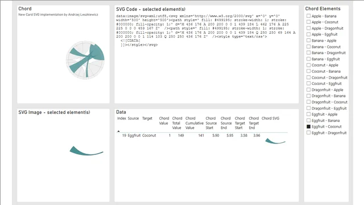Check the Apple - Banana checkbox
Image resolution: width=364 pixels, height=205 pixels.
tap(308, 16)
